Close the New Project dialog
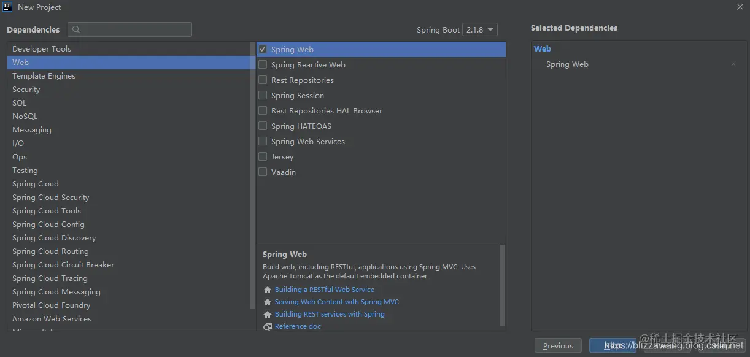Screen dimensions: 750x357 tap(740, 7)
